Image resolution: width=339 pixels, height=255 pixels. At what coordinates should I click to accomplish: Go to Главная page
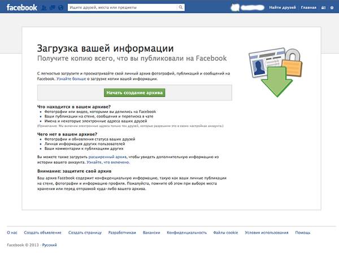[x=308, y=7]
